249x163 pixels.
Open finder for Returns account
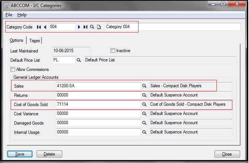pyautogui.click(x=145, y=95)
